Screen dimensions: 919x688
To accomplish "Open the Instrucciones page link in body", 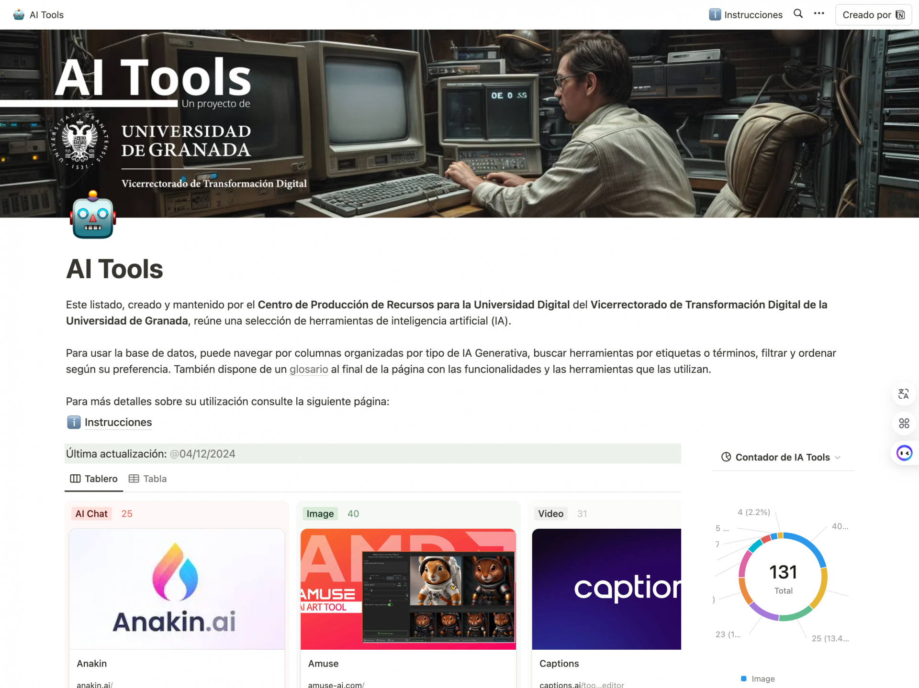I will pos(118,422).
